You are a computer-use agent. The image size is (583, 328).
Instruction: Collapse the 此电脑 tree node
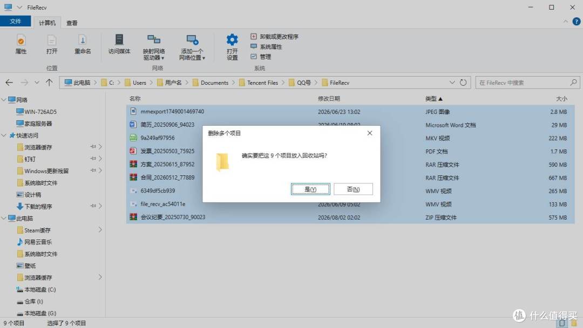4,218
